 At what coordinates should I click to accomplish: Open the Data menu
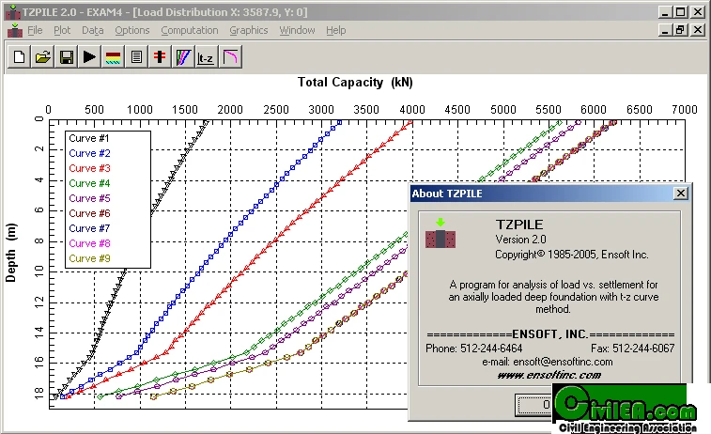click(x=92, y=30)
